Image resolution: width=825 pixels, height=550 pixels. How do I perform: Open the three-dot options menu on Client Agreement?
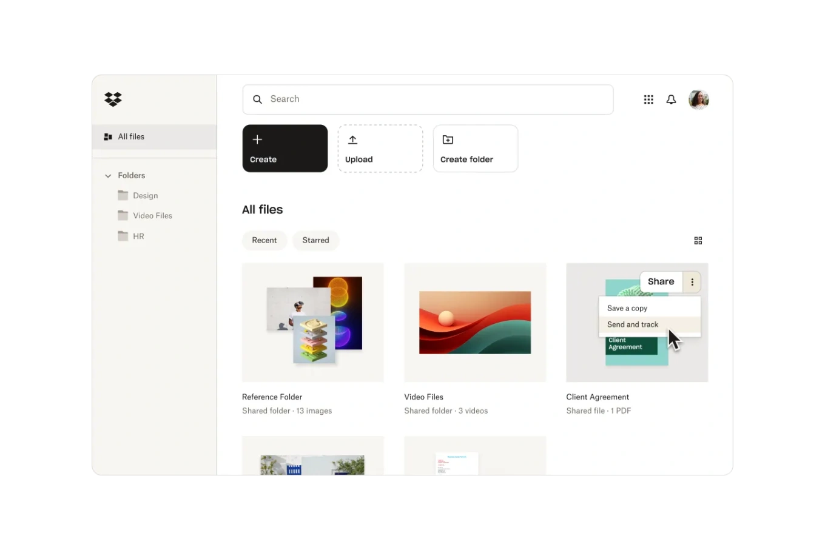(x=692, y=281)
